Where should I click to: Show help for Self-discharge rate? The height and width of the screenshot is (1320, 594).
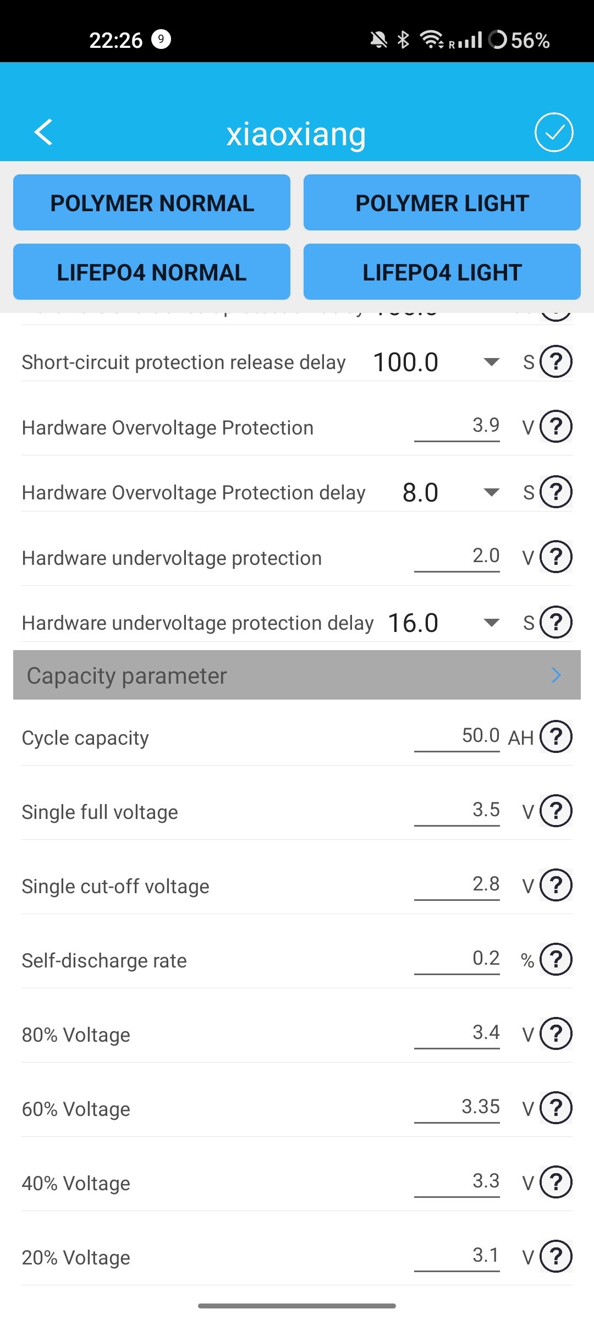point(555,959)
